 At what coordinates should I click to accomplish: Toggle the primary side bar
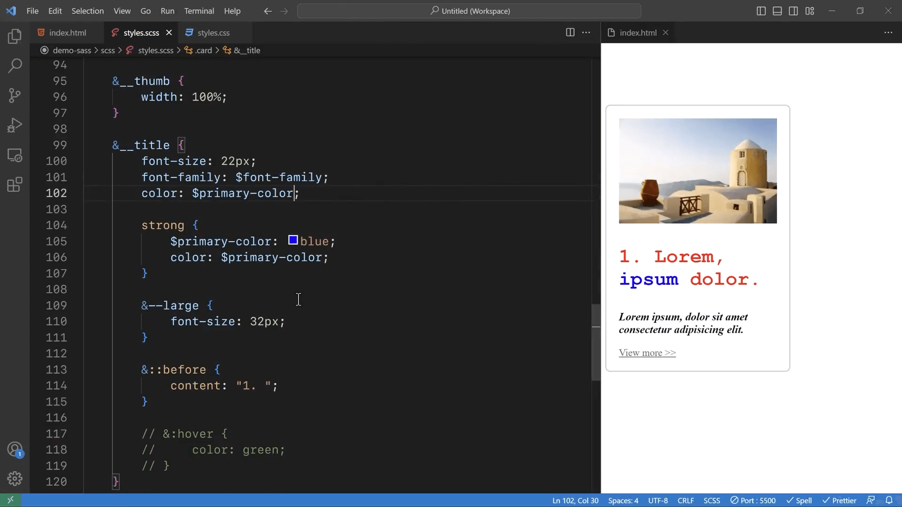tap(761, 11)
